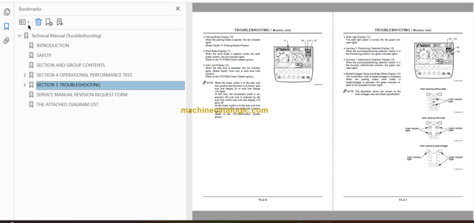Screen dimensions: 474x223
Task: Click 'Parking Brake Display (10)' text
Action: pyautogui.click(x=220, y=37)
